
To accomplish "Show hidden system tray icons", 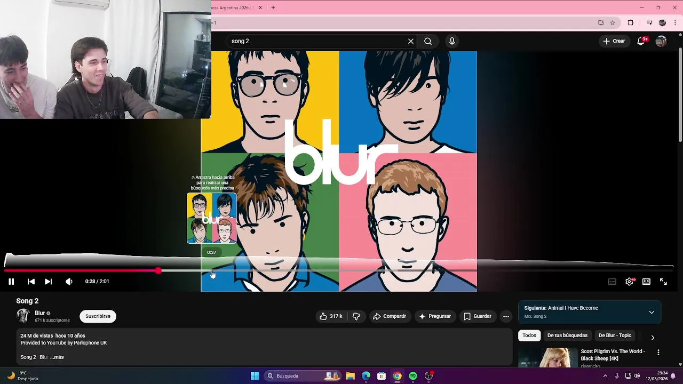I will tap(605, 376).
